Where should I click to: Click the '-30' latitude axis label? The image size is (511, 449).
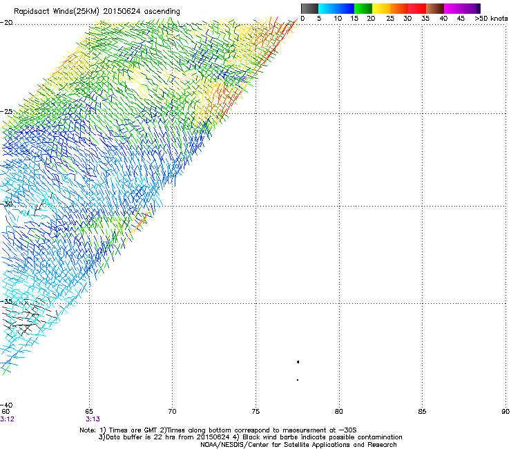(x=6, y=204)
